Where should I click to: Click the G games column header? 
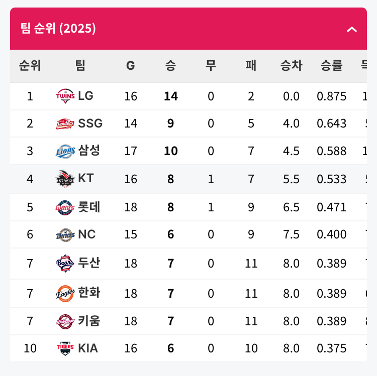click(x=130, y=65)
